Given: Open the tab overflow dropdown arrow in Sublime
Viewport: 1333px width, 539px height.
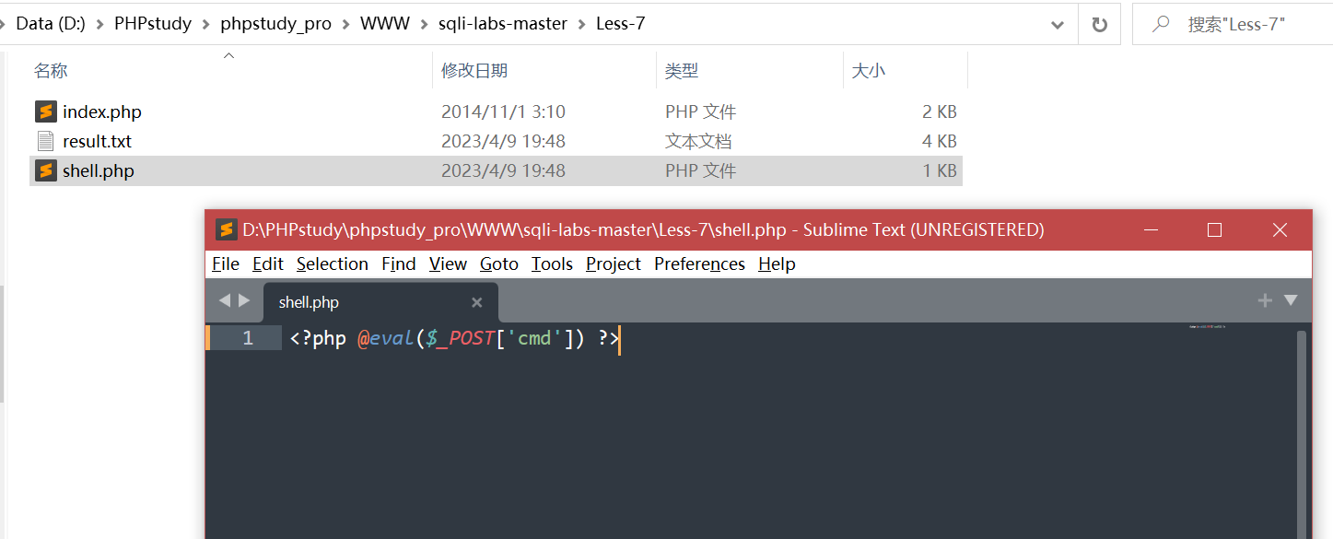Looking at the screenshot, I should click(x=1291, y=299).
